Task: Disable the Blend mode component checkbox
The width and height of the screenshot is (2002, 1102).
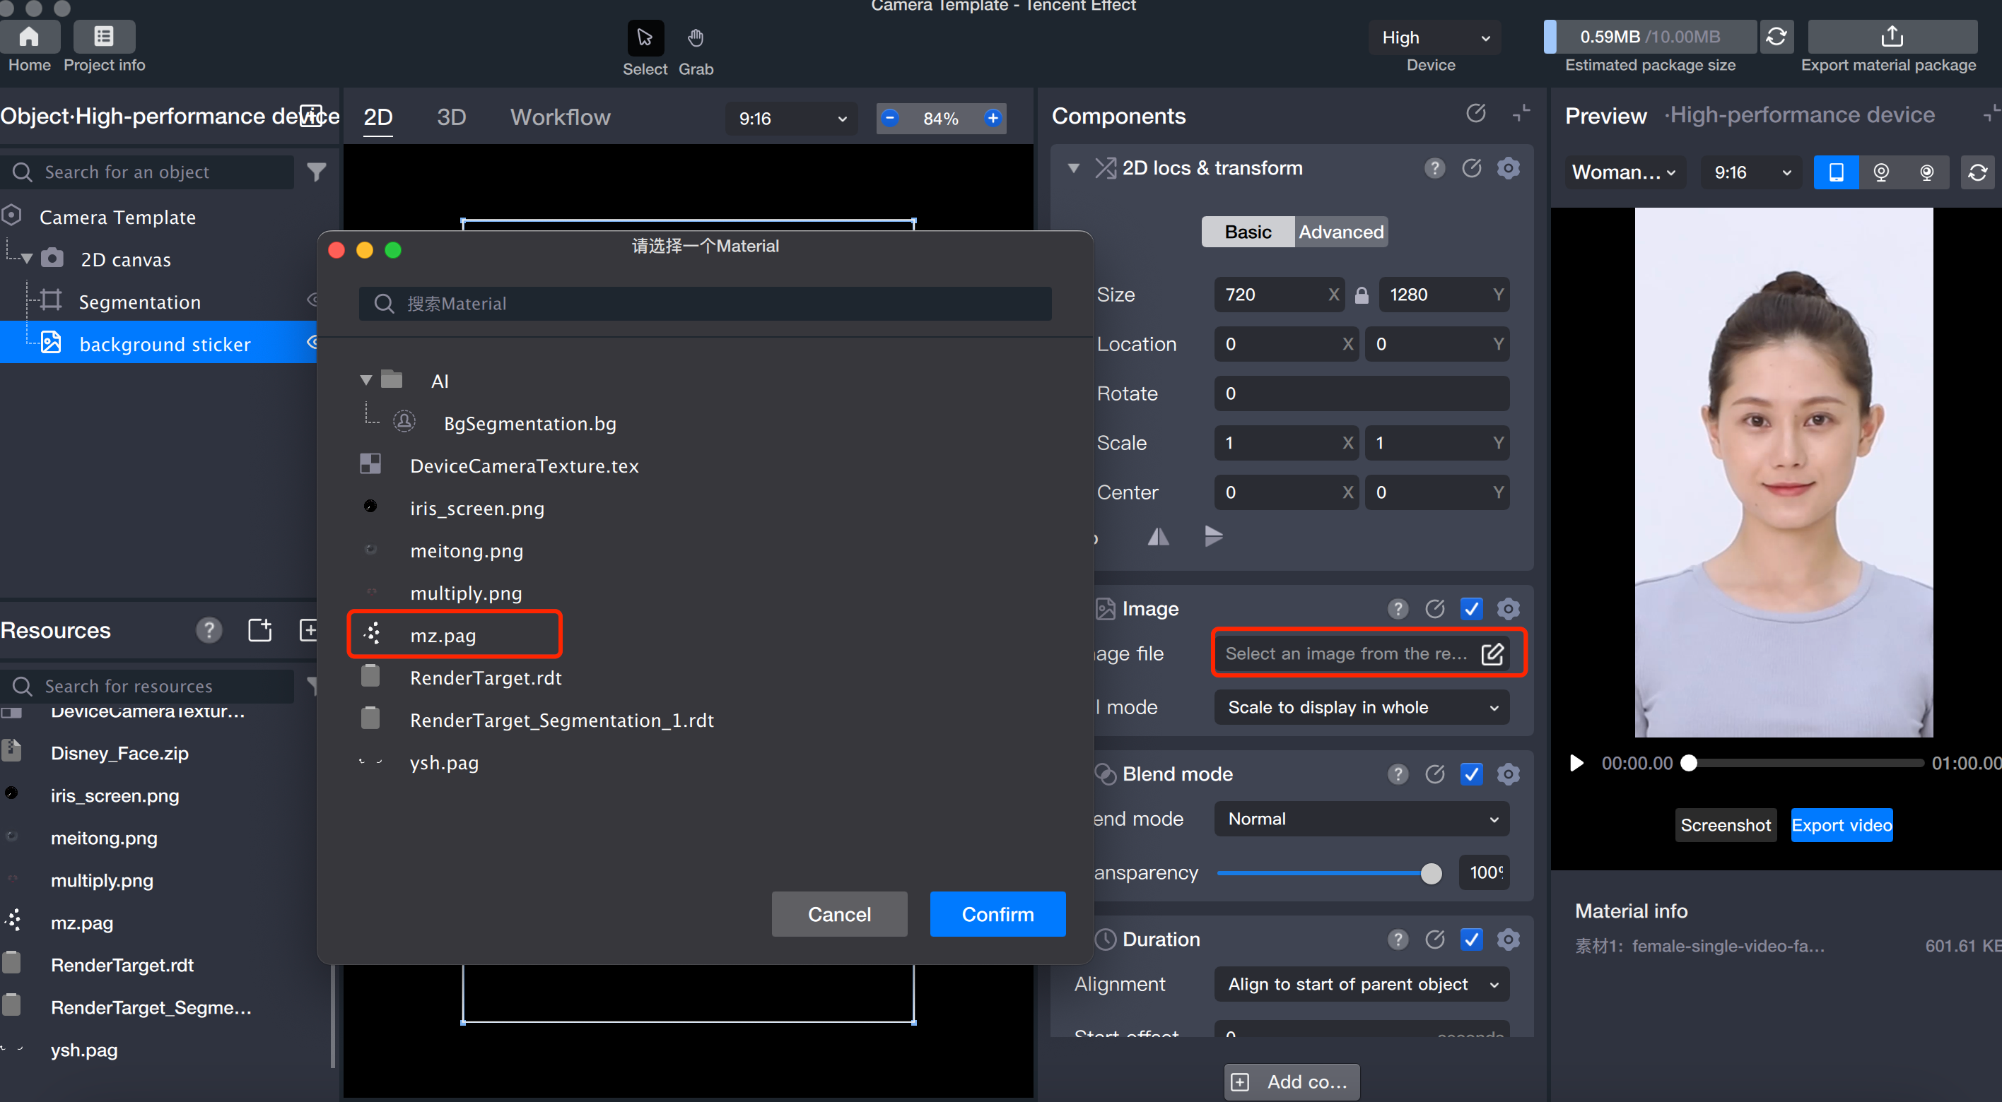Action: [1471, 774]
